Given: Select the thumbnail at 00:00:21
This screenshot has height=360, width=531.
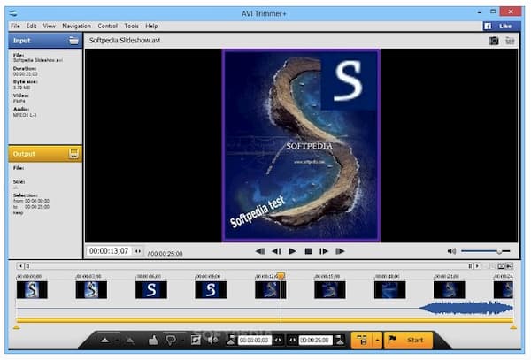Looking at the screenshot, I should coord(449,290).
